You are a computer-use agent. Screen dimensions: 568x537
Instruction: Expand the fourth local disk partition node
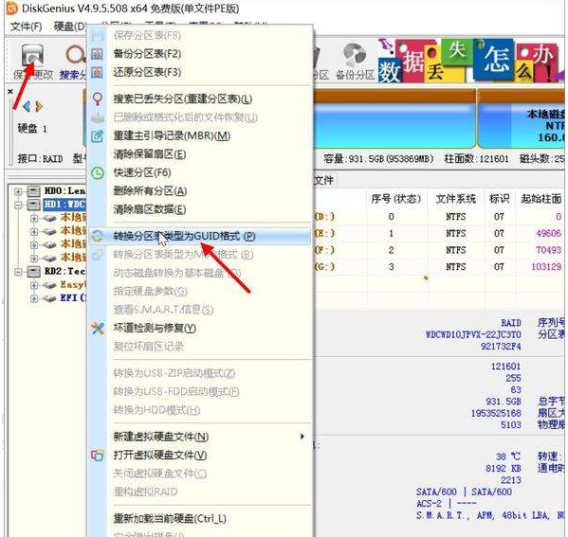coord(34,258)
